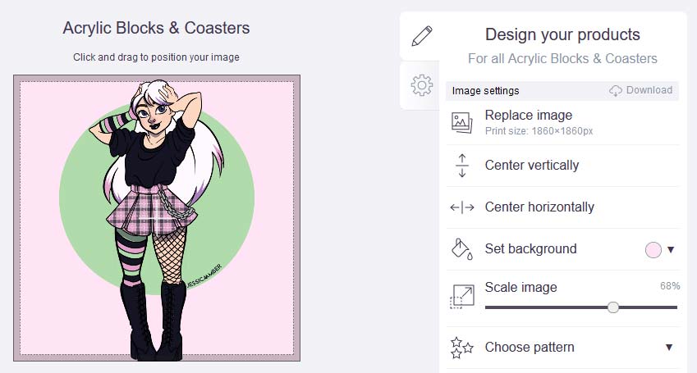Click the character artwork preview canvas
This screenshot has width=697, height=373.
[x=157, y=218]
